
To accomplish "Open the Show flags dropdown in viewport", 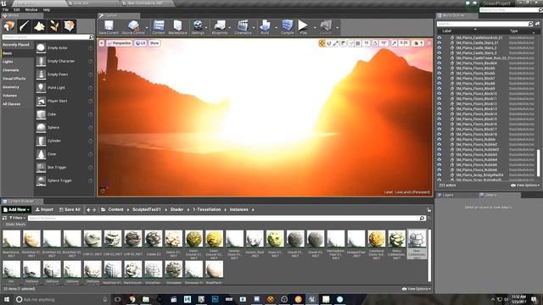I will [x=154, y=43].
